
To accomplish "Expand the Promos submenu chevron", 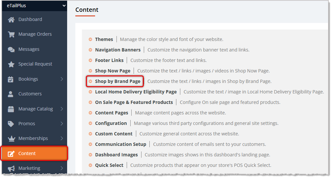I will [62, 124].
